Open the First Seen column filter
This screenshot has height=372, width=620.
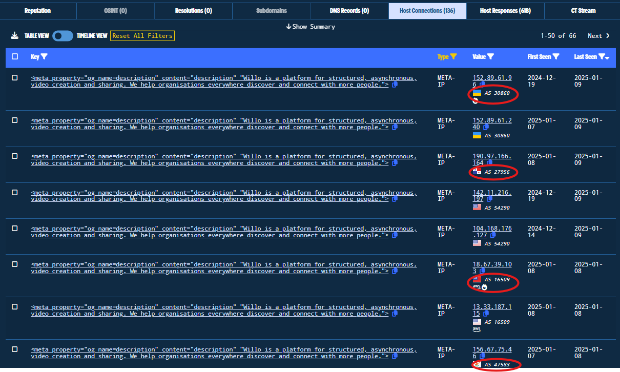[556, 57]
